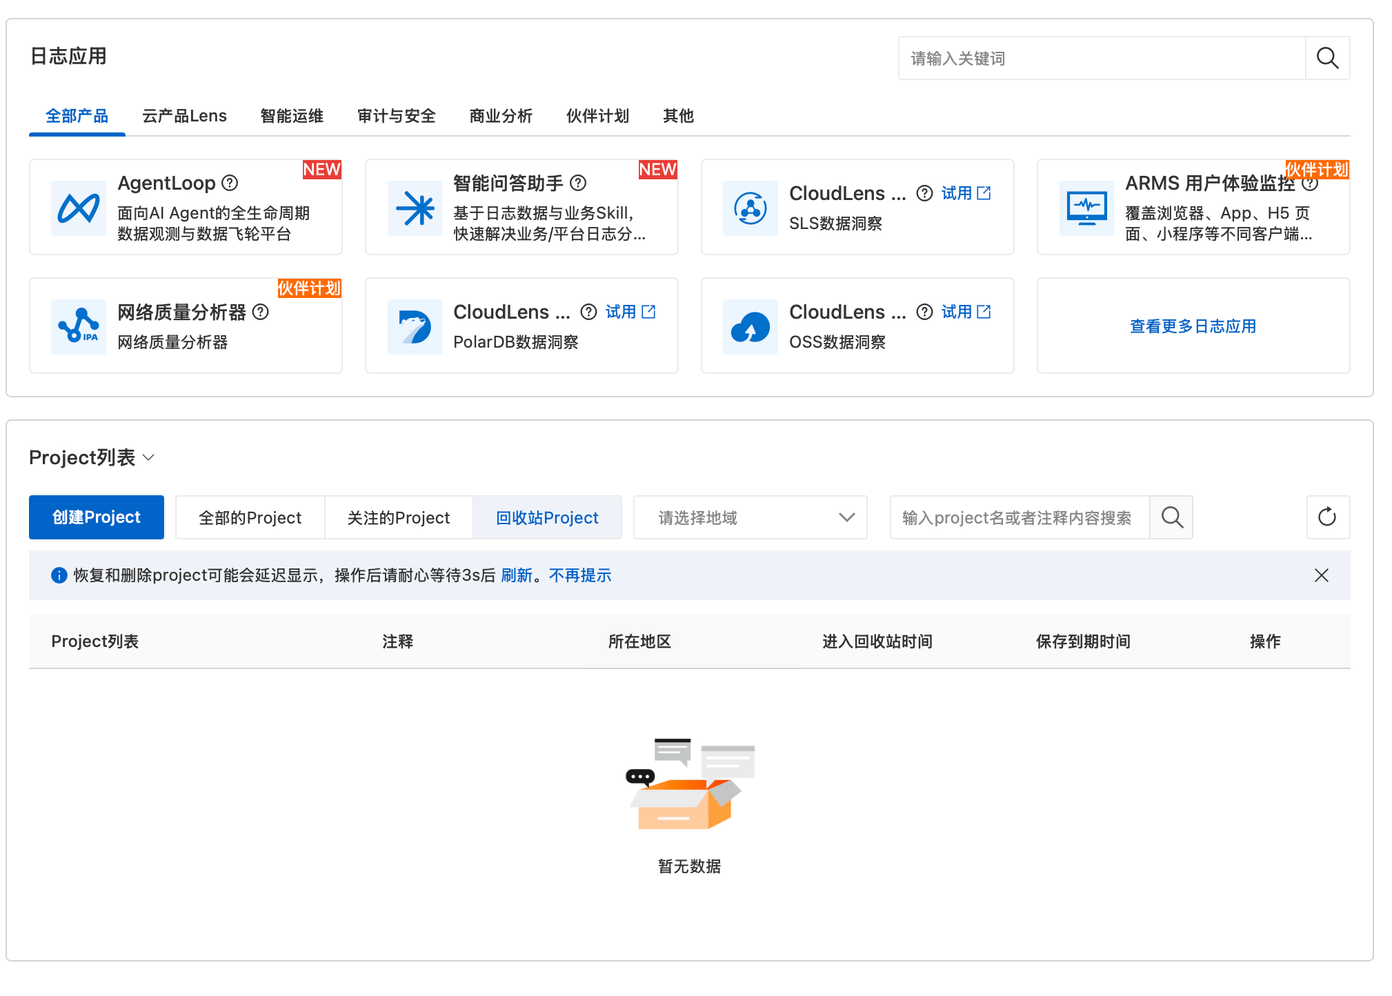Select the 关注的Project filter
The image size is (1392, 996).
[x=399, y=517]
